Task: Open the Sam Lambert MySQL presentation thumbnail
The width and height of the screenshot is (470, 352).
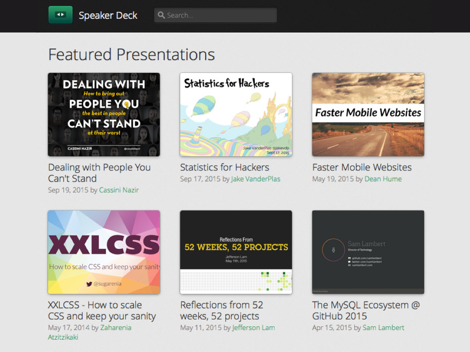Action: [x=368, y=252]
